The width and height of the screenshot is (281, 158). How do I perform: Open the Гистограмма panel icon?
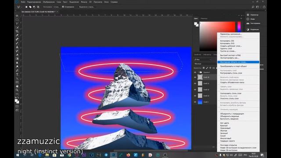[x=248, y=23]
